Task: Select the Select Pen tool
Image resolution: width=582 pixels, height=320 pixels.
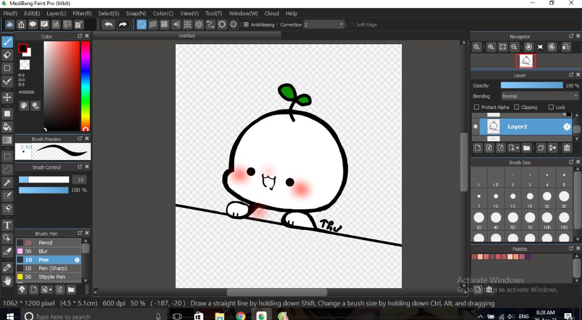Action: [x=7, y=196]
